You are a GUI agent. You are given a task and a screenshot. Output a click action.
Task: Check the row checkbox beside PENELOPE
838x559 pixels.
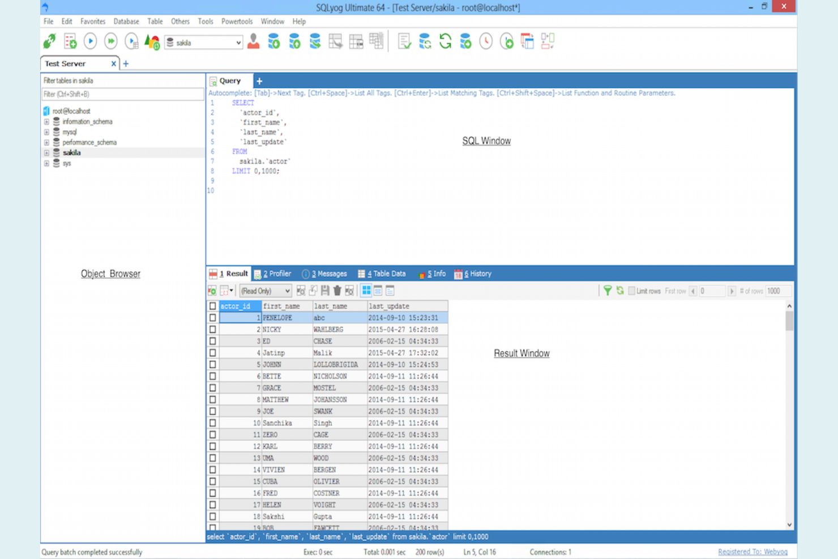click(x=212, y=318)
